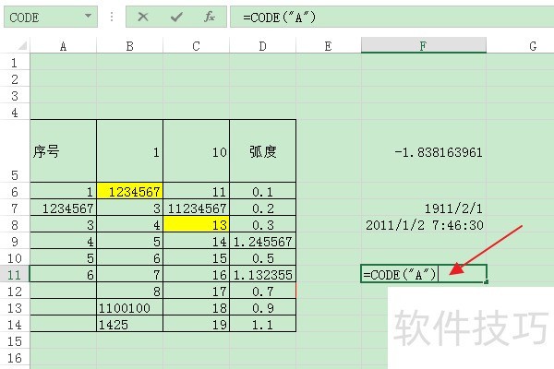Select row 3 header
This screenshot has height=369, width=554.
(15, 96)
